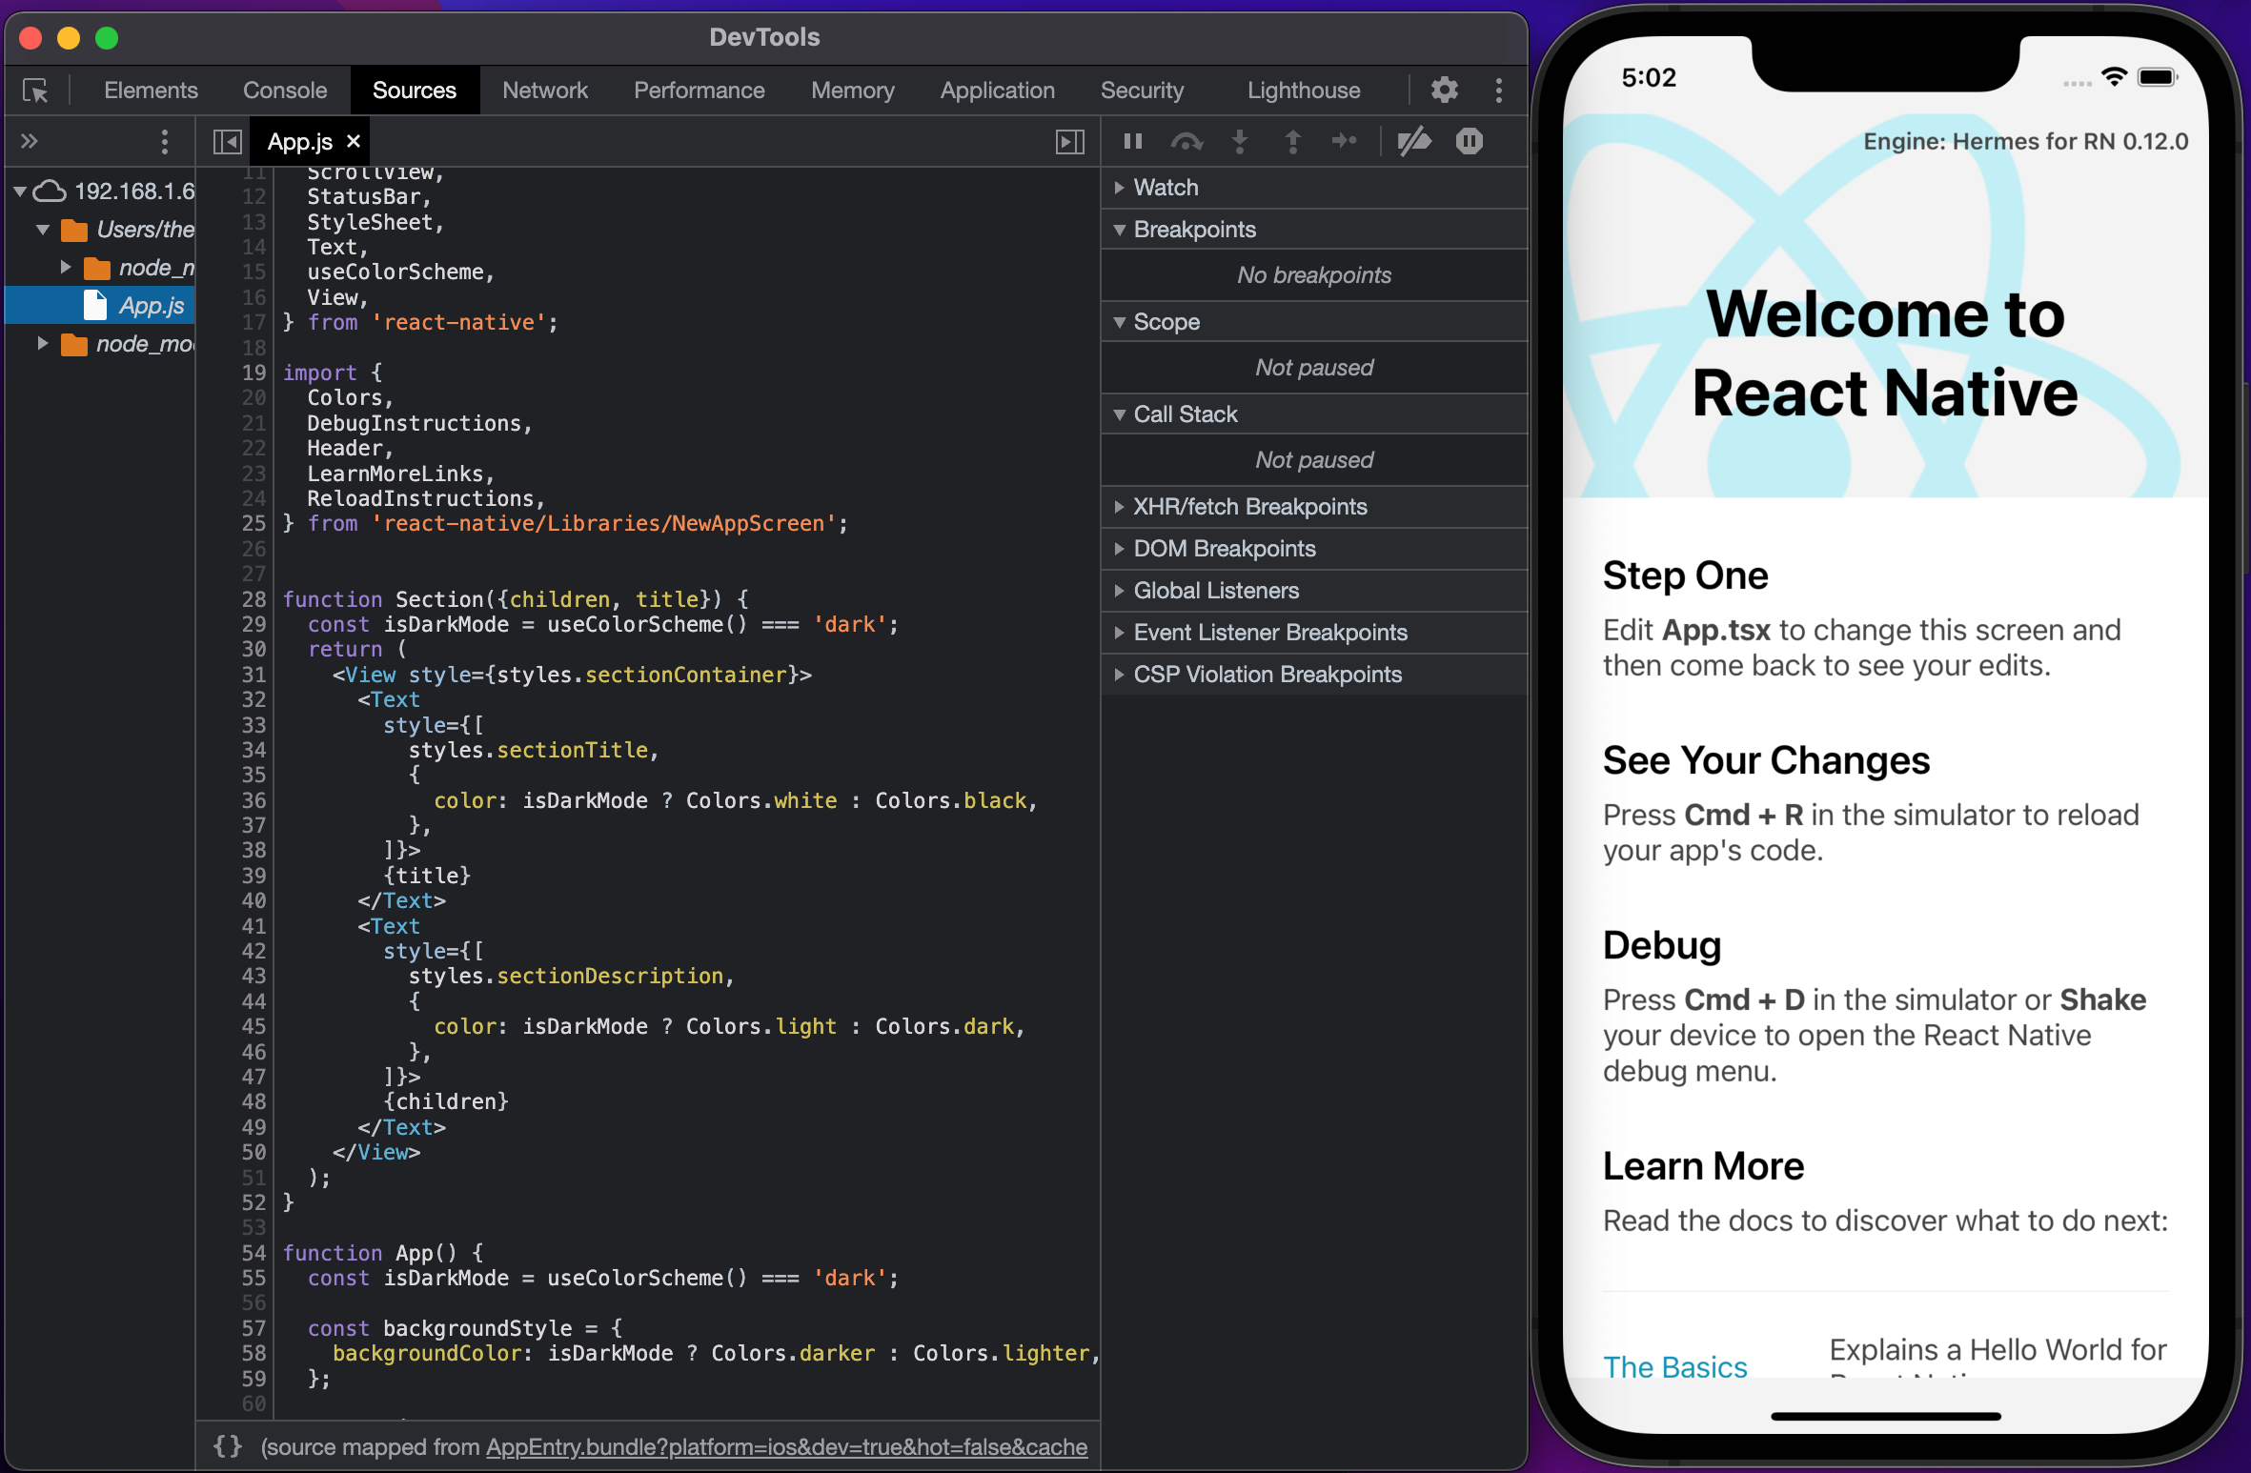Tap The Basics link in simulator
The height and width of the screenshot is (1473, 2251).
pos(1674,1366)
